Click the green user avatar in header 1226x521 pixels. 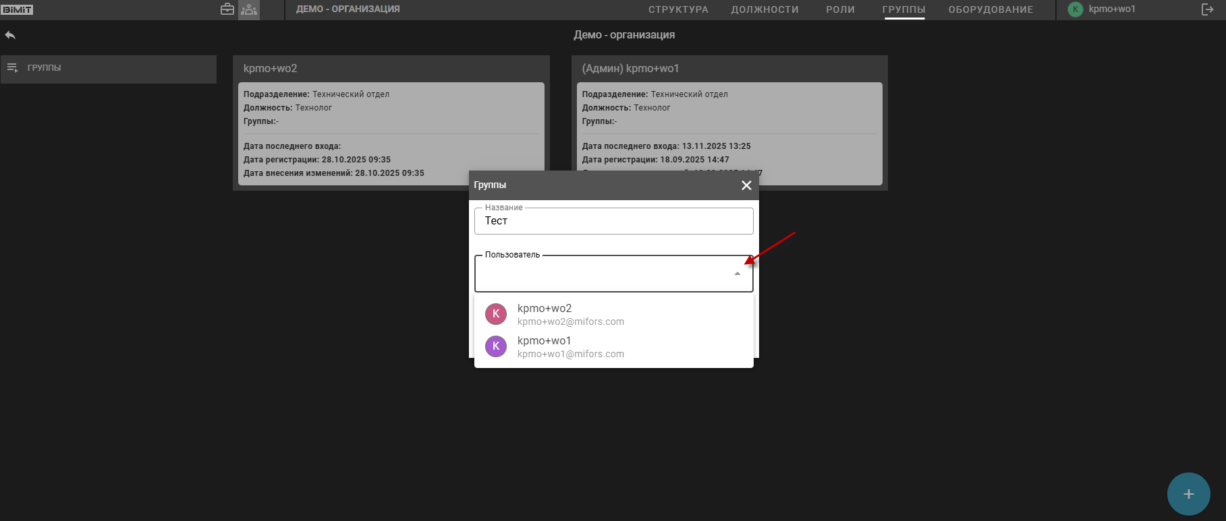[1075, 9]
